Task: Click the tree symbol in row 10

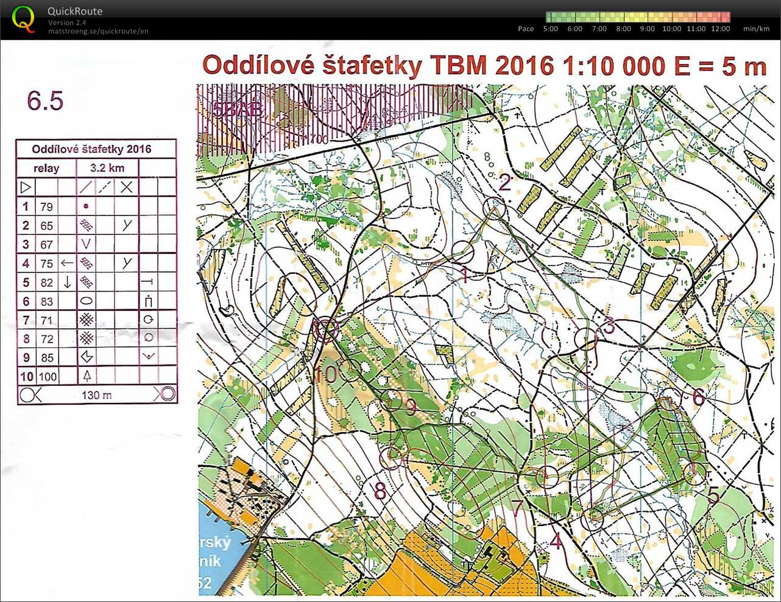Action: click(x=87, y=376)
